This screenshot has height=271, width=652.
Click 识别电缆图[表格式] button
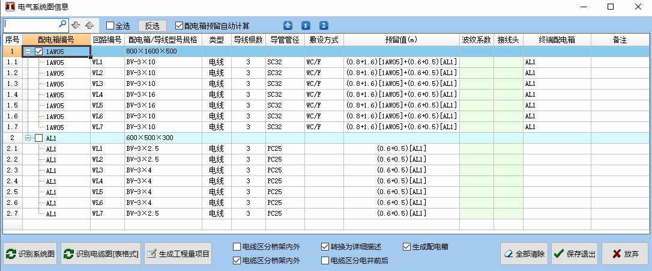pyautogui.click(x=101, y=254)
